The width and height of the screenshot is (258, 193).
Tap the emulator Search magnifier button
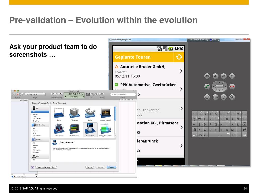pyautogui.click(x=232, y=97)
